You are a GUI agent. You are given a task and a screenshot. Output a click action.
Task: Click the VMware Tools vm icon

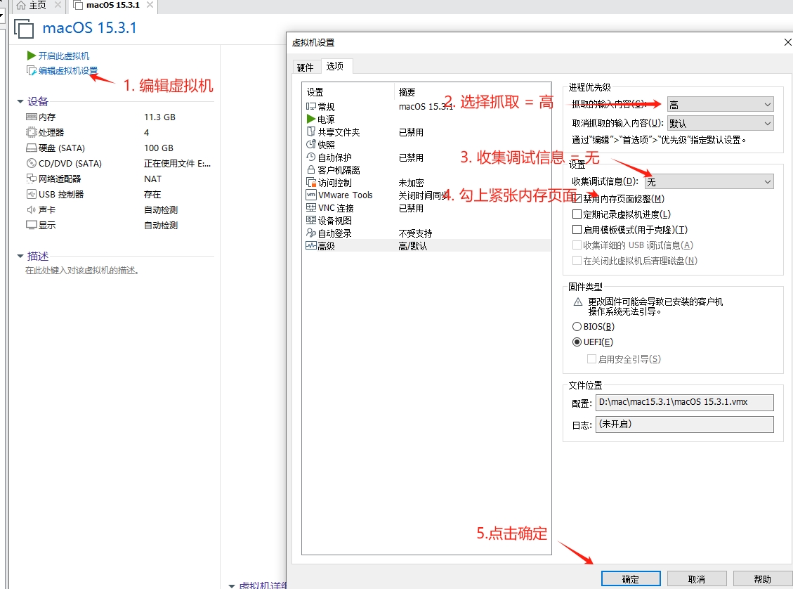311,195
